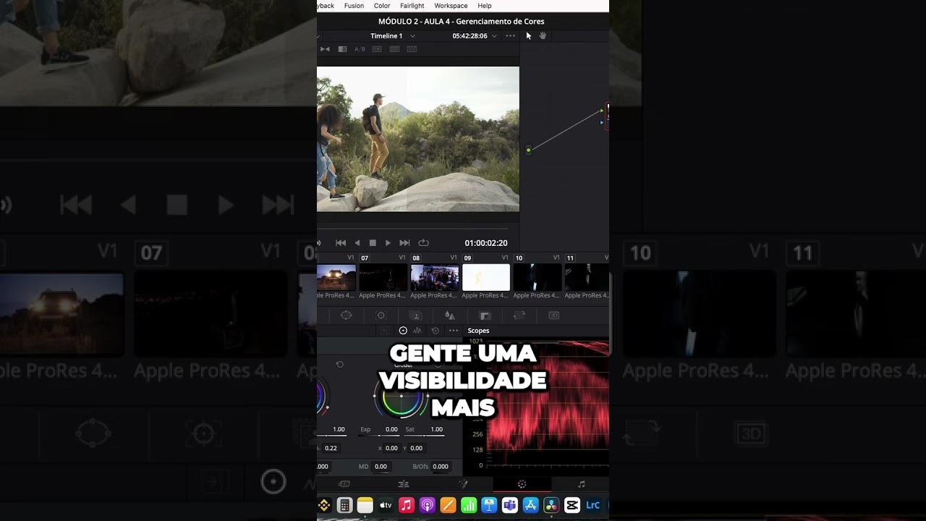Select clip thumbnail 07
Viewport: 926px width, 521px height.
coord(383,278)
